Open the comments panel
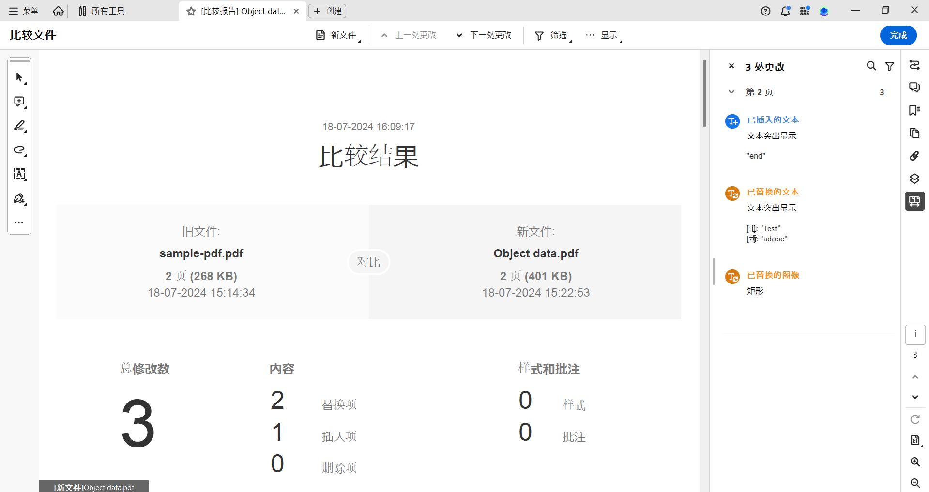The height and width of the screenshot is (492, 929). pyautogui.click(x=914, y=88)
